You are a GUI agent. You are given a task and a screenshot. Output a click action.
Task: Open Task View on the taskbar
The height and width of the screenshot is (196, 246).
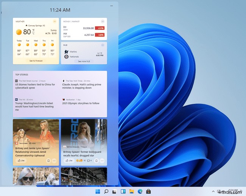click(x=115, y=191)
